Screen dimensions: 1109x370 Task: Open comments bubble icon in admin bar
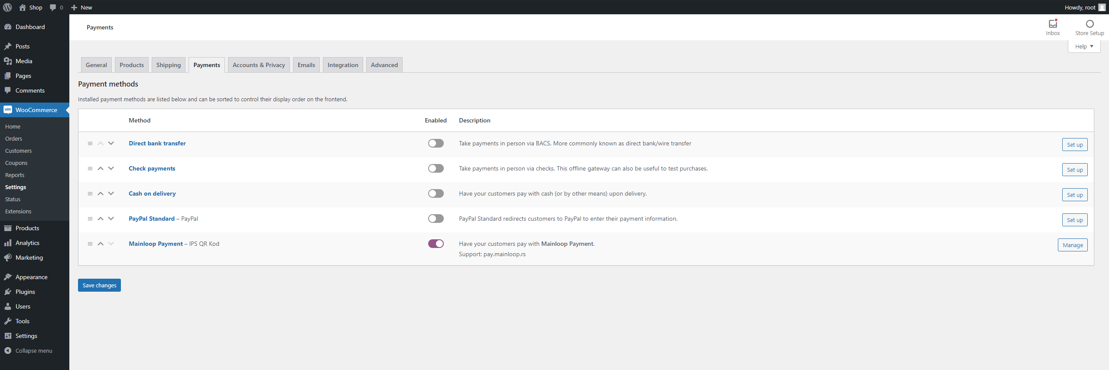[x=53, y=7]
